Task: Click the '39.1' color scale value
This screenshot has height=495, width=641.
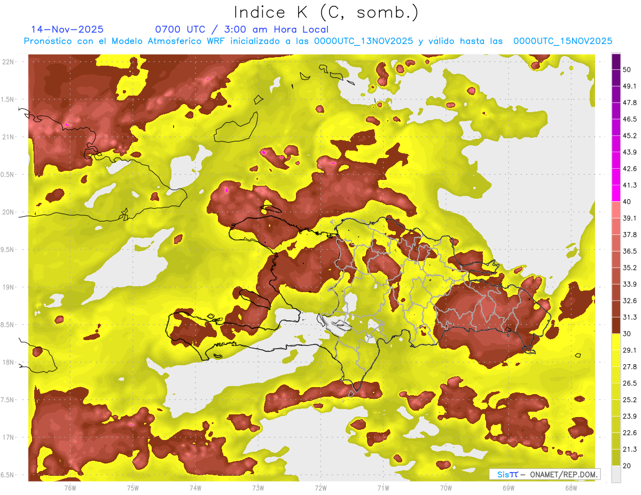Action: tap(630, 218)
